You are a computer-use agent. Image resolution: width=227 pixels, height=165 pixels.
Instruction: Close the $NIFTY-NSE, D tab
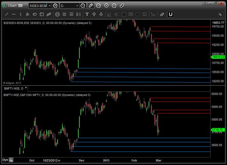(26, 87)
